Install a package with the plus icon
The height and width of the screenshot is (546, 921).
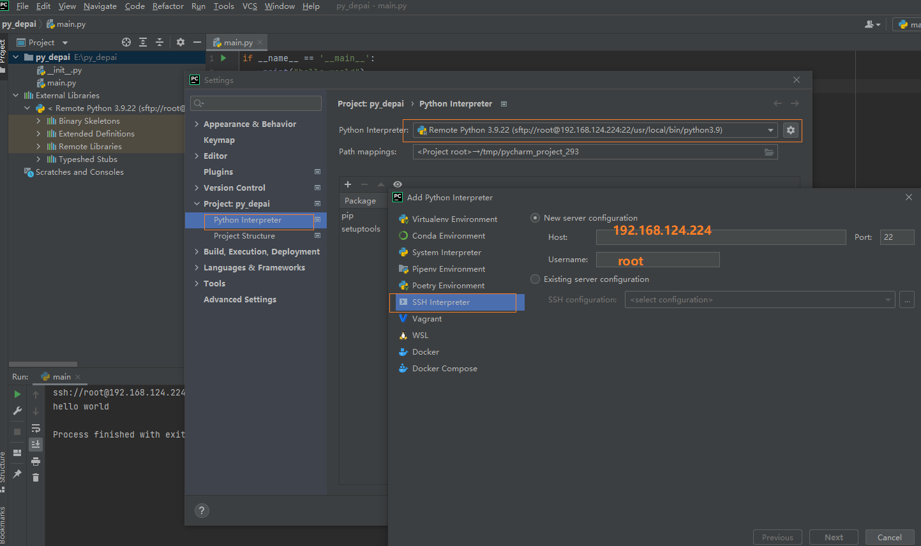point(348,184)
